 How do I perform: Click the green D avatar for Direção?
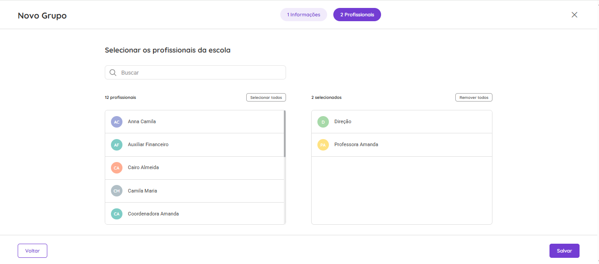pos(323,122)
